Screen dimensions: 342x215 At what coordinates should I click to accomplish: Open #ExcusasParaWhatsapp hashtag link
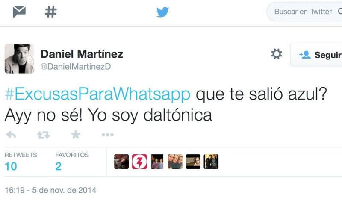(97, 94)
